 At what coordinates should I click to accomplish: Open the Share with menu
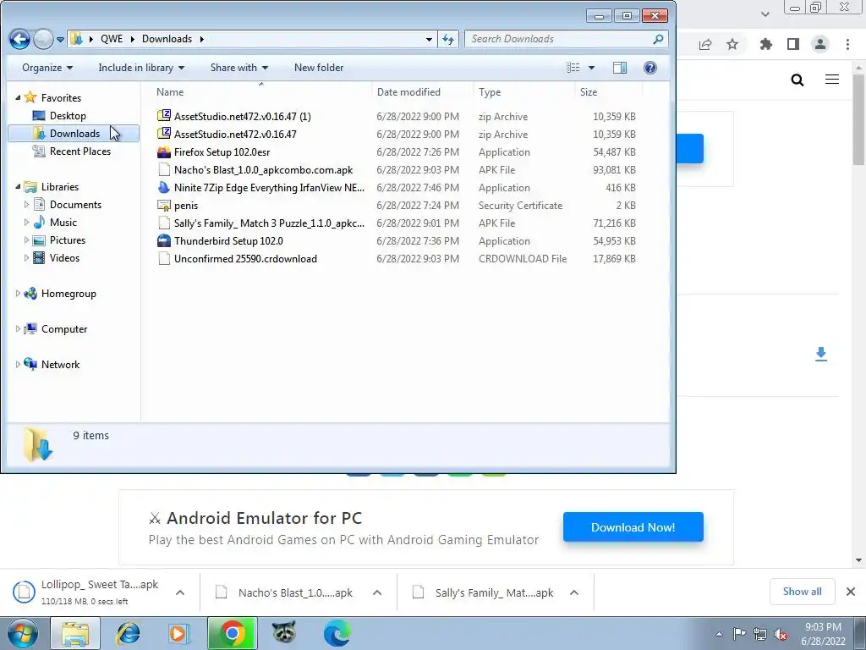tap(239, 68)
